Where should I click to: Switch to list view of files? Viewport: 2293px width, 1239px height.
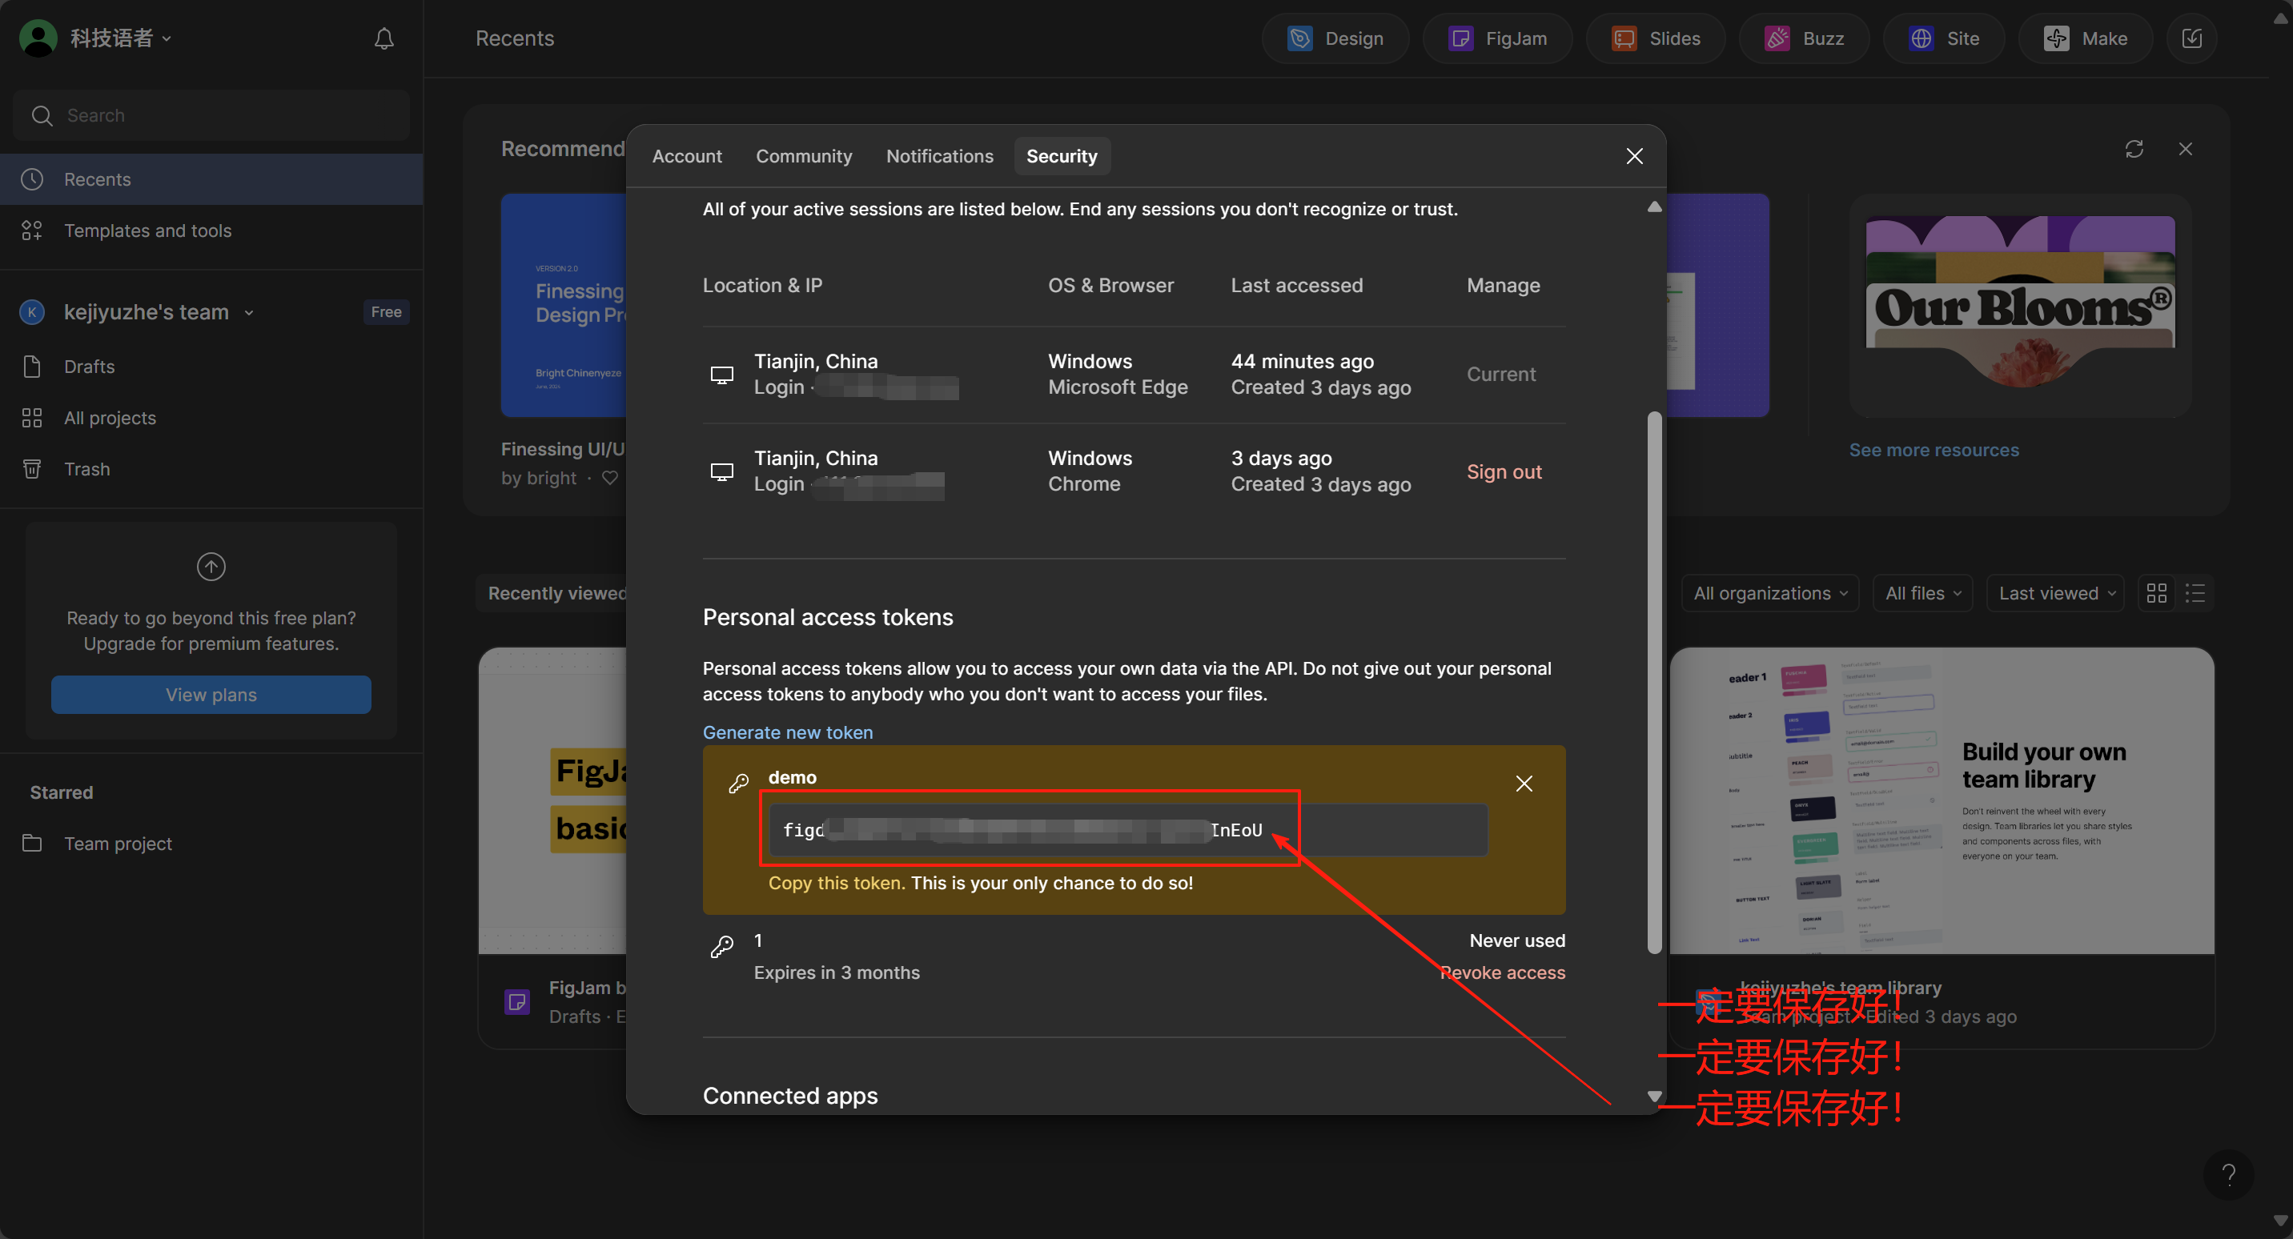[x=2195, y=593]
